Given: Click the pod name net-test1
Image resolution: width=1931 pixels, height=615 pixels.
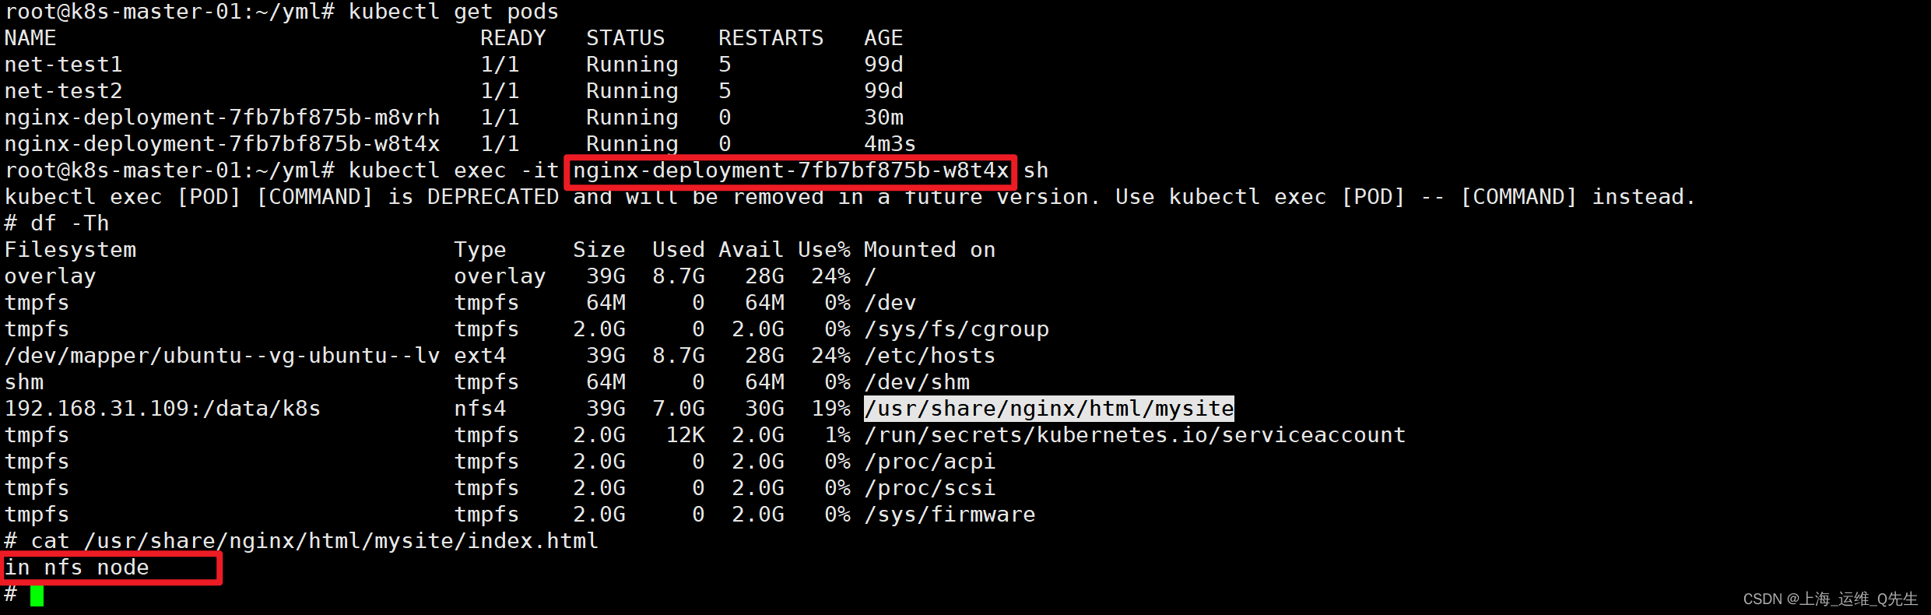Looking at the screenshot, I should 64,65.
